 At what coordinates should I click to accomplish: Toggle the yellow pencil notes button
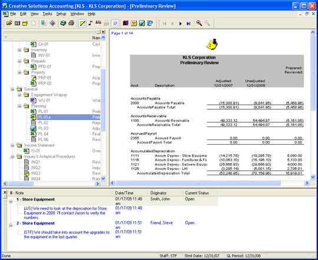point(82,24)
